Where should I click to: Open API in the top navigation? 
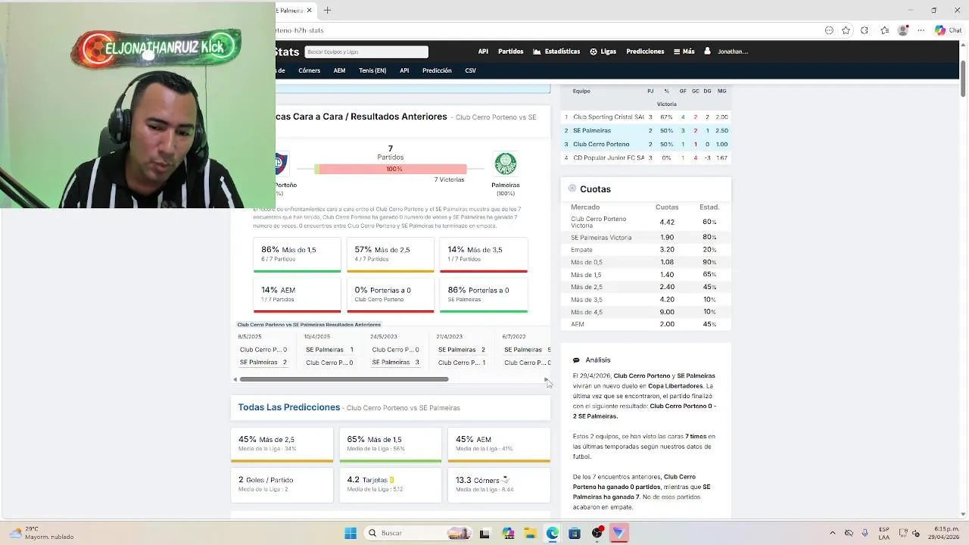click(483, 51)
